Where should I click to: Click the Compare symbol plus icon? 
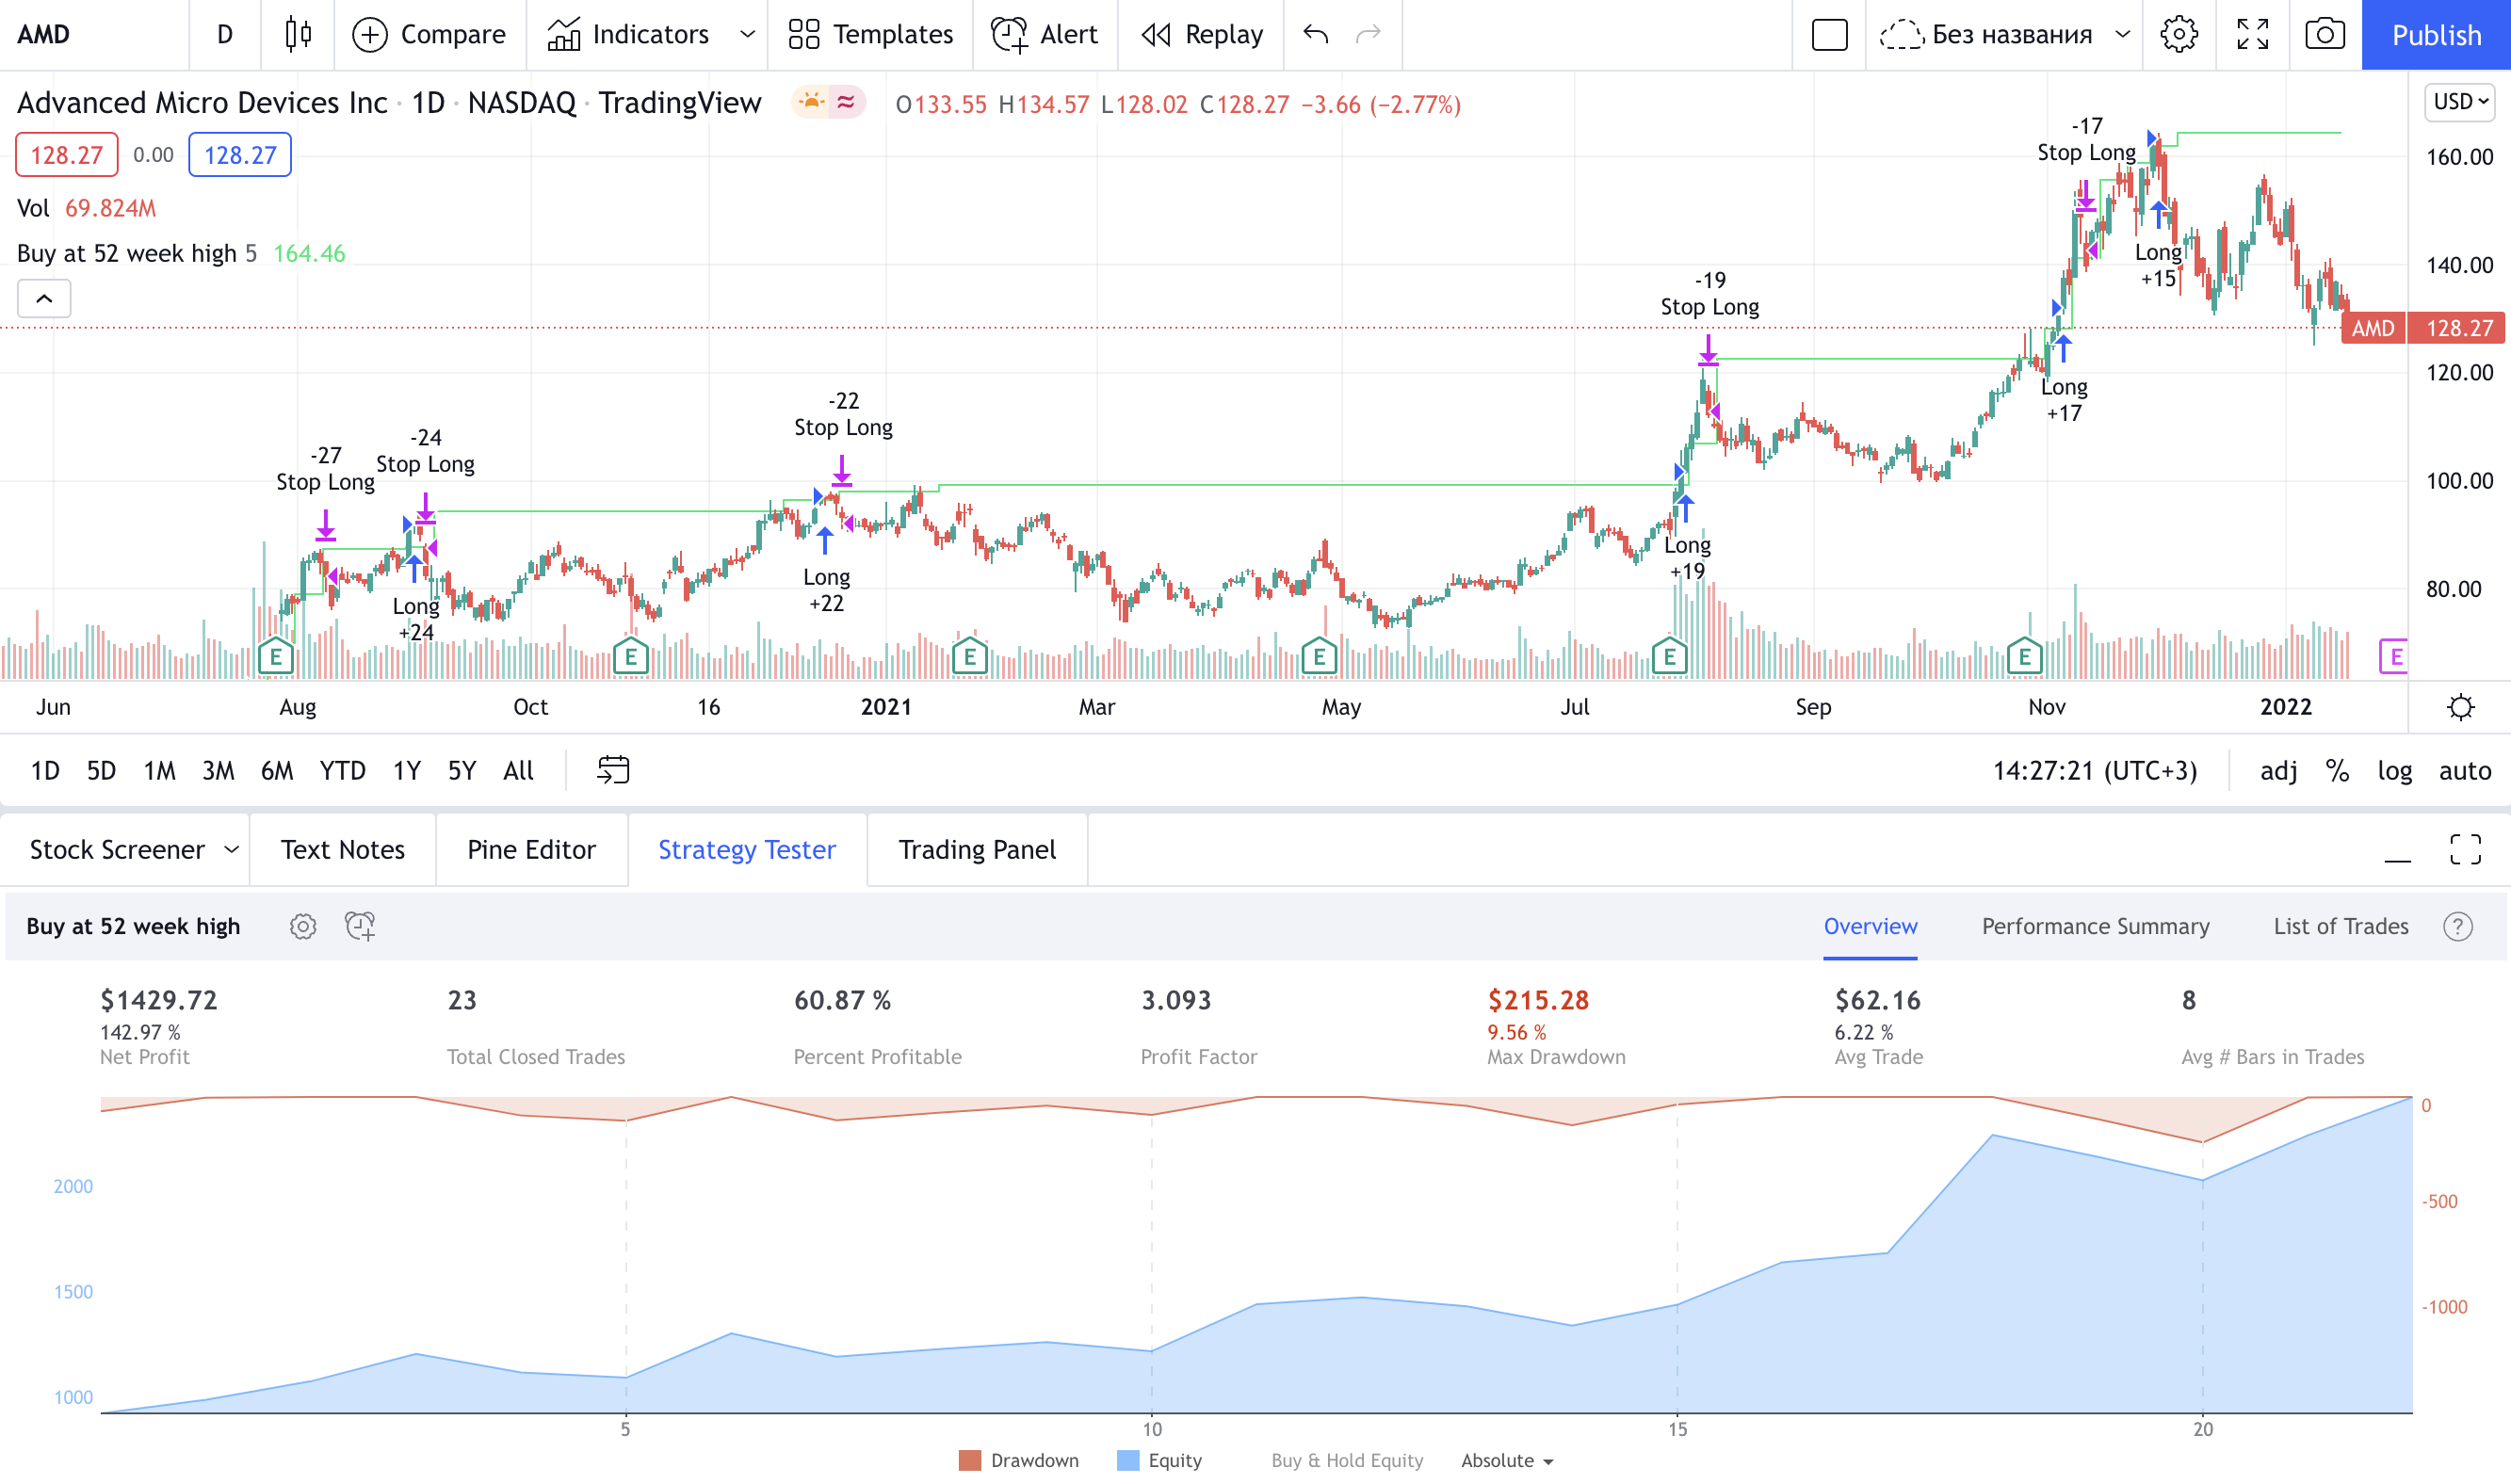click(x=370, y=35)
